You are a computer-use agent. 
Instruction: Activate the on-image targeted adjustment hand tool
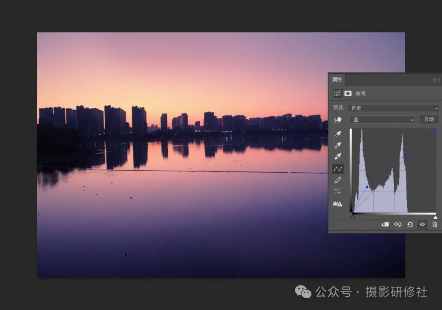coord(338,120)
